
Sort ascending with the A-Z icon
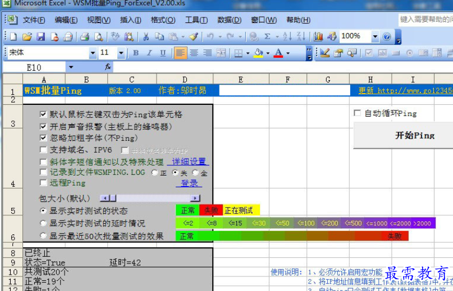(287, 36)
